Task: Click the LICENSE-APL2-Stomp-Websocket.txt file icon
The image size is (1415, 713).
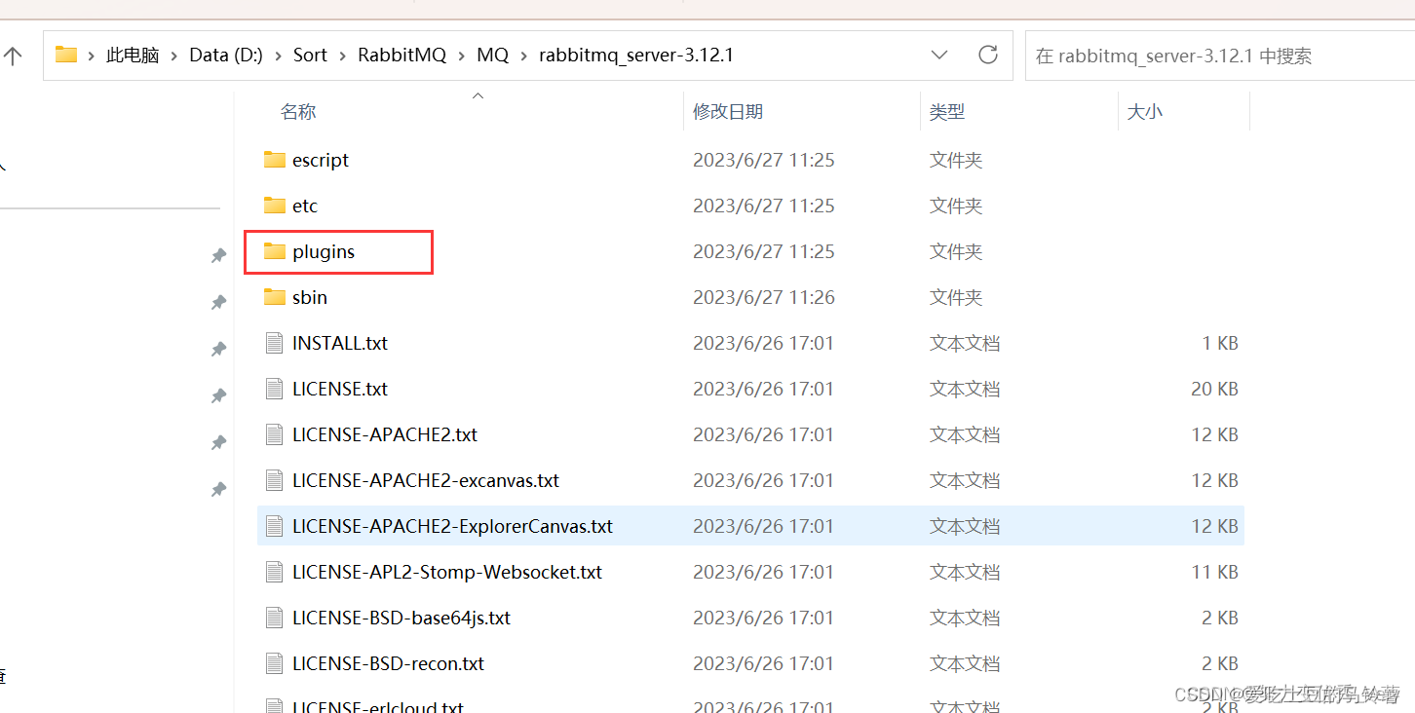Action: click(x=275, y=572)
